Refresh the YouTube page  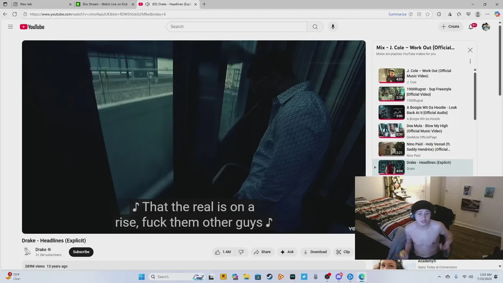15,14
